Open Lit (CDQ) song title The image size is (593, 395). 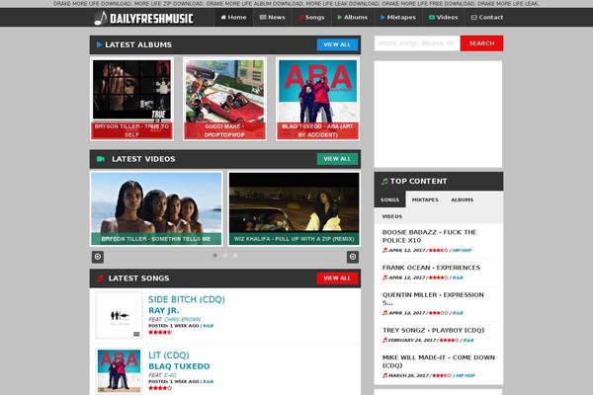[169, 355]
